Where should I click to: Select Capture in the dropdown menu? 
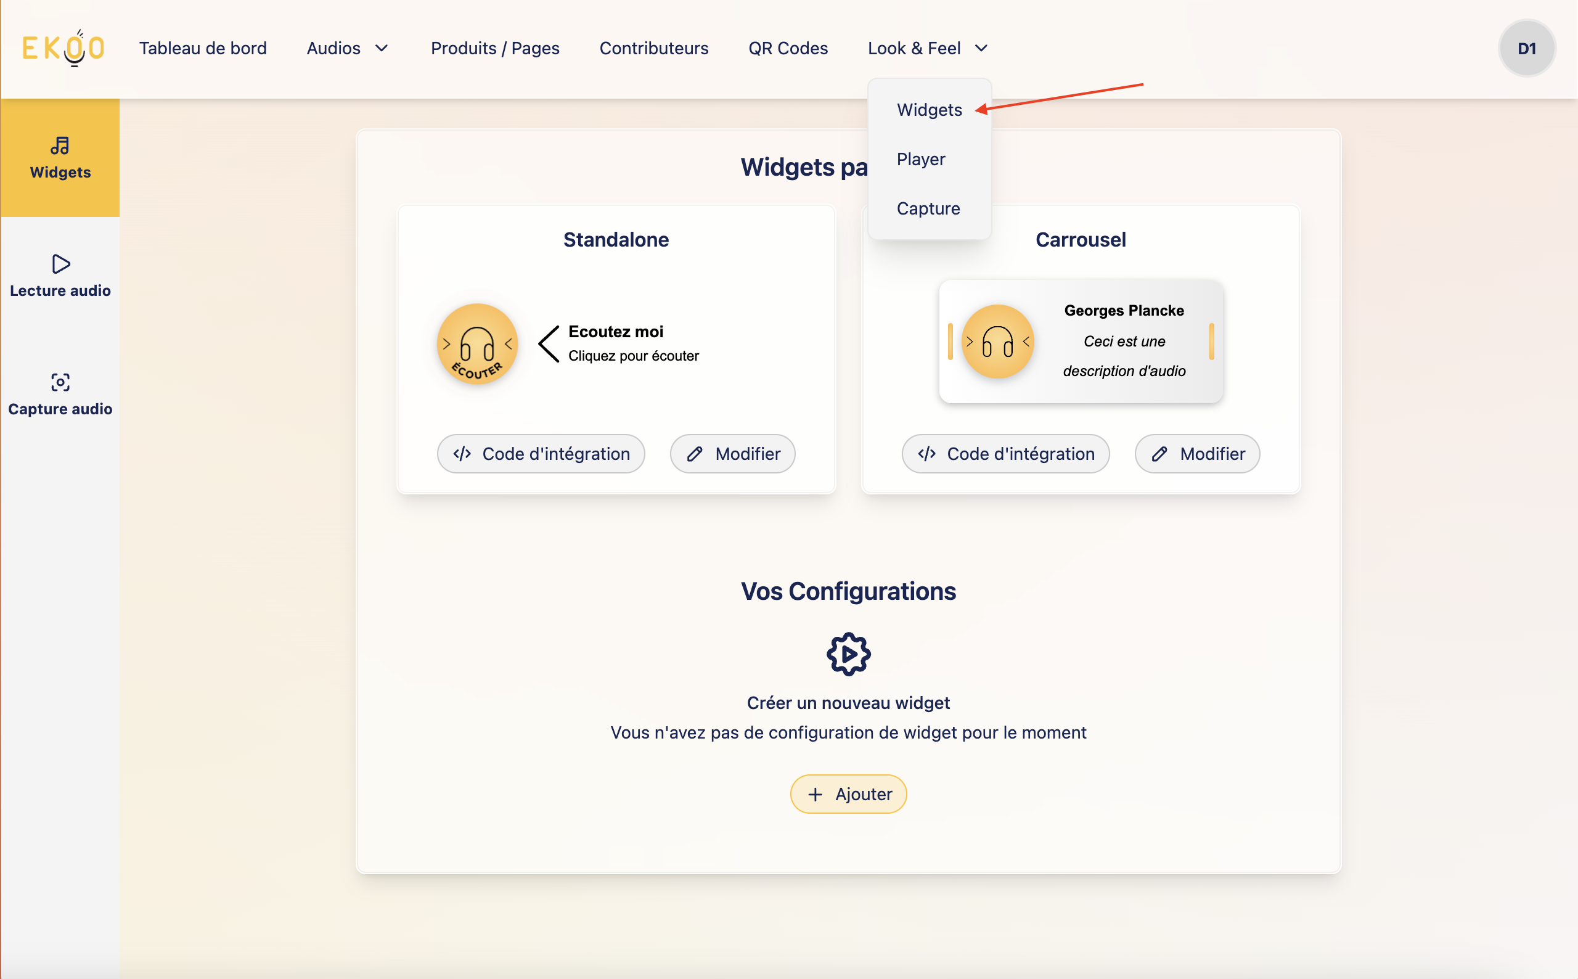[x=928, y=208]
